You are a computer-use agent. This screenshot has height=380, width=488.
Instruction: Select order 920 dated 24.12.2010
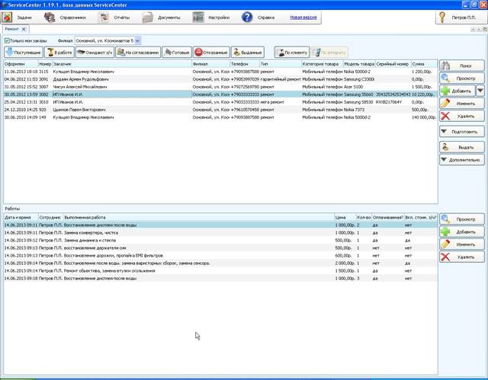[x=220, y=110]
